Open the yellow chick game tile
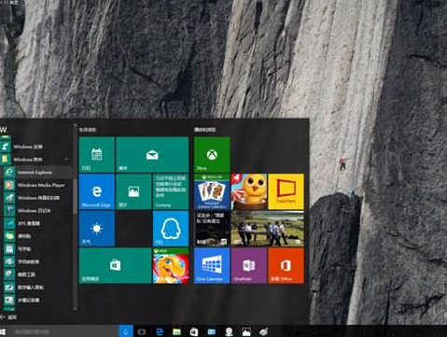The height and width of the screenshot is (337, 447). [249, 191]
